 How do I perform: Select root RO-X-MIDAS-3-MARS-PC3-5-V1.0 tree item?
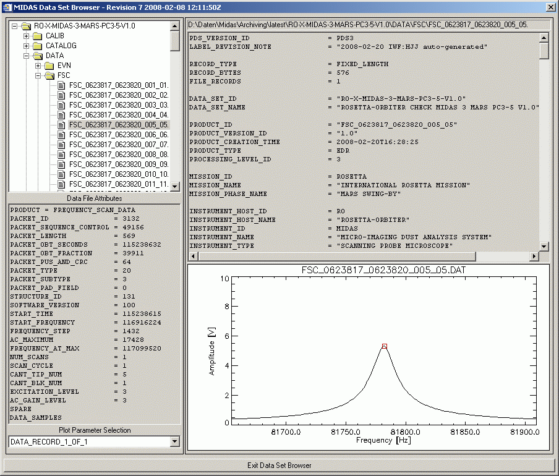[x=84, y=26]
